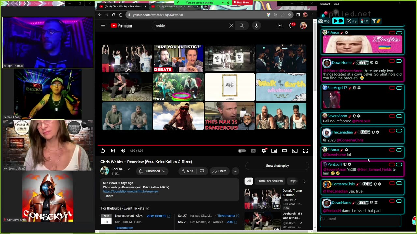
Task: Open the Donald Trump video thumbnail
Action: click(x=262, y=199)
